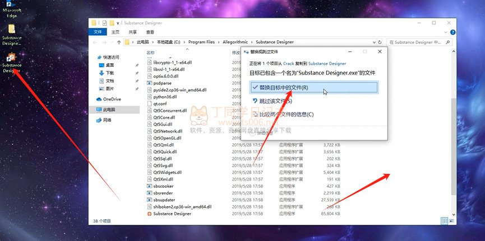The image size is (485, 241).
Task: Expand the chevron after Program Files in breadcrumb
Action: (x=219, y=42)
